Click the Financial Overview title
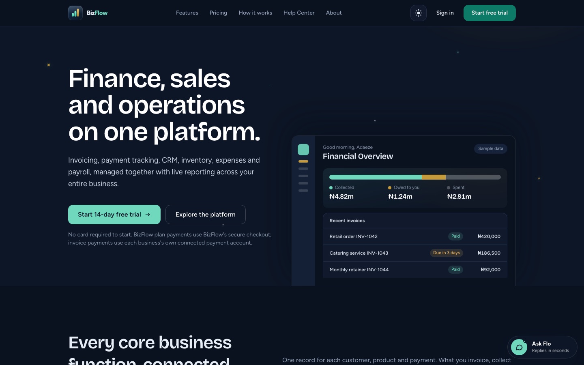Viewport: 584px width, 365px height. pos(358,157)
